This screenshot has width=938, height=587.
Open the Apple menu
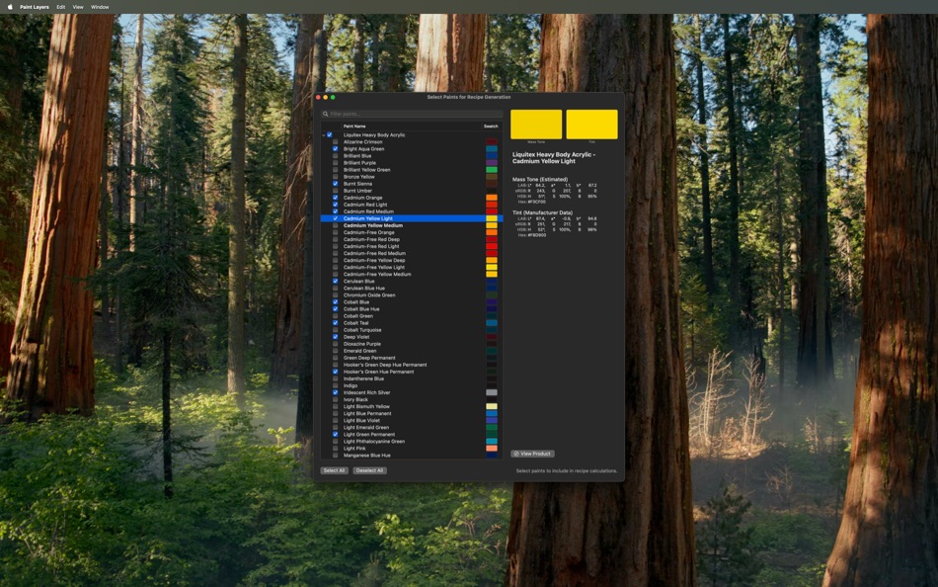pos(10,7)
